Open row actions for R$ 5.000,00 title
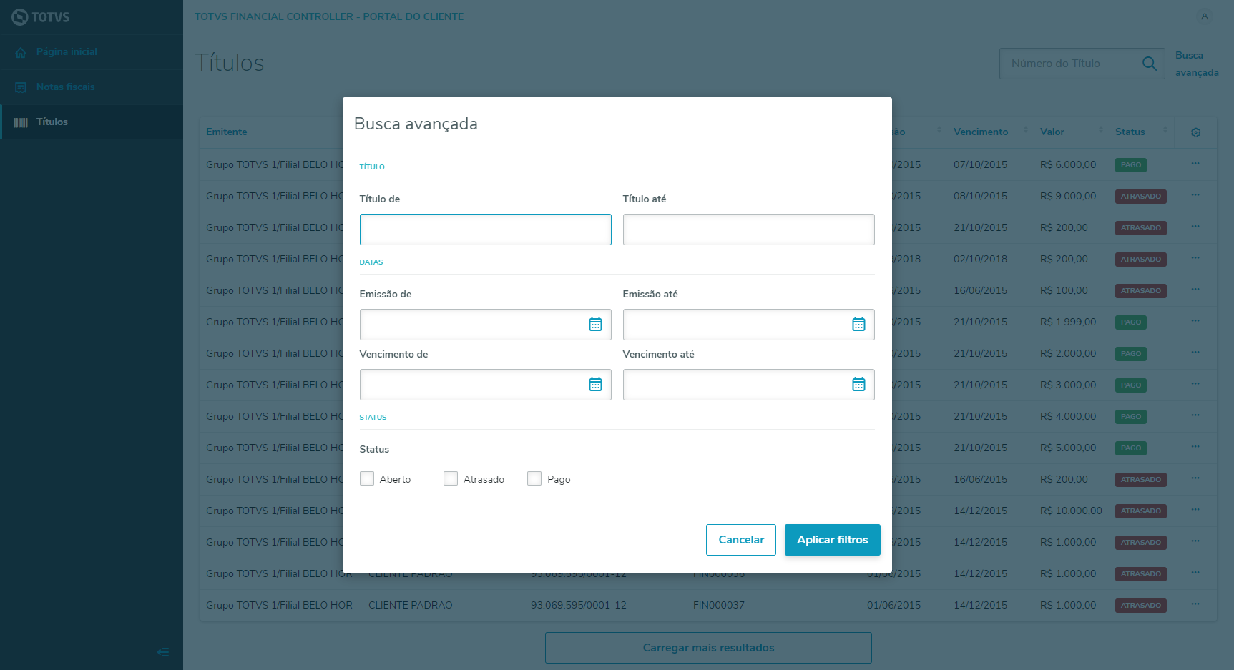The image size is (1234, 670). coord(1195,447)
